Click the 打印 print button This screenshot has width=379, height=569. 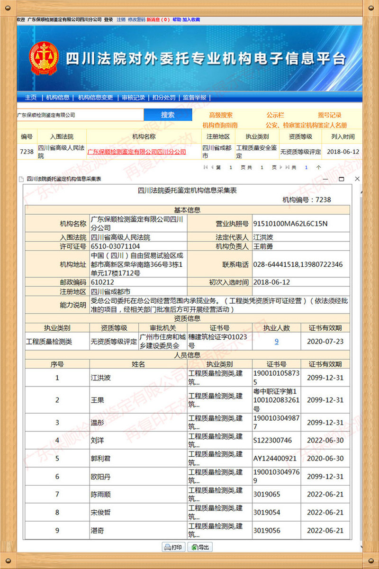173,547
